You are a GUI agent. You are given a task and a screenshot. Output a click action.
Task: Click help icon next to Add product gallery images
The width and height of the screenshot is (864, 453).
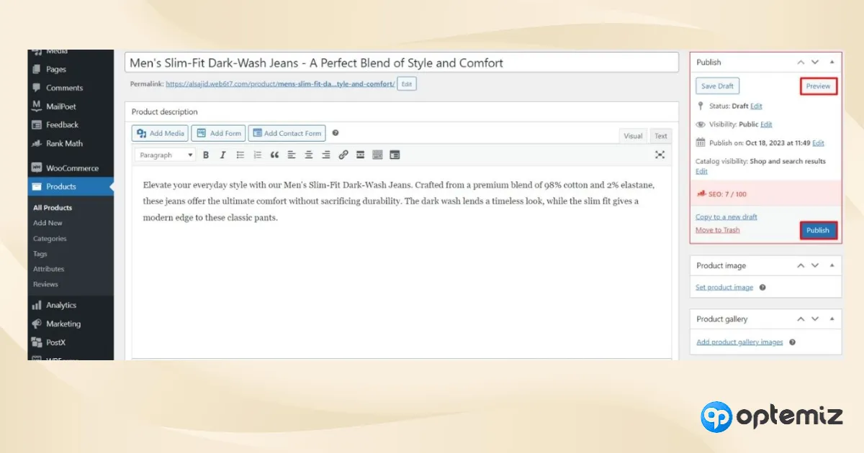coord(793,342)
